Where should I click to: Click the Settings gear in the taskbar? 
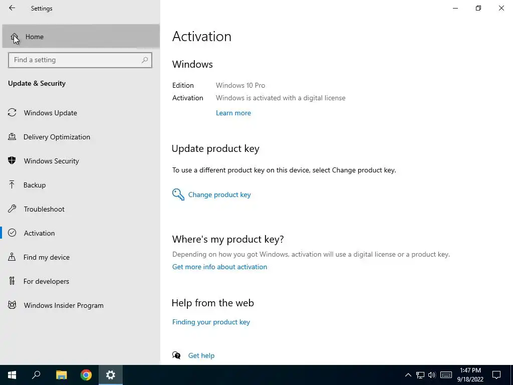point(111,375)
